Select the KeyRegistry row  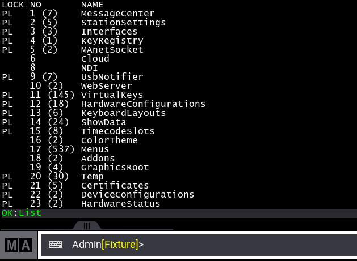click(x=112, y=41)
